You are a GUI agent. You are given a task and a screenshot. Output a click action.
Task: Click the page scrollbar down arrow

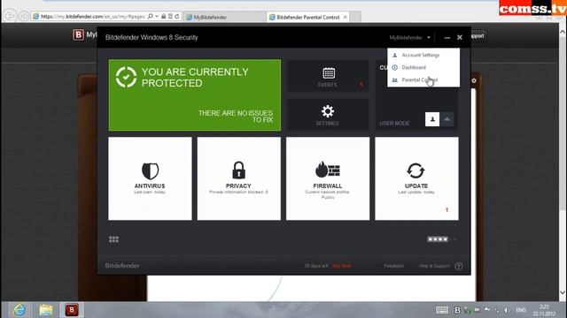(563, 292)
